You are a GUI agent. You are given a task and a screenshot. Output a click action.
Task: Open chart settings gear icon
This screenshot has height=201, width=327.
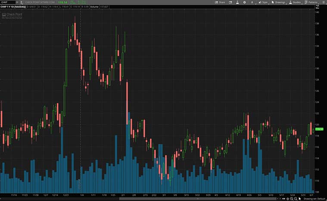pyautogui.click(x=244, y=2)
